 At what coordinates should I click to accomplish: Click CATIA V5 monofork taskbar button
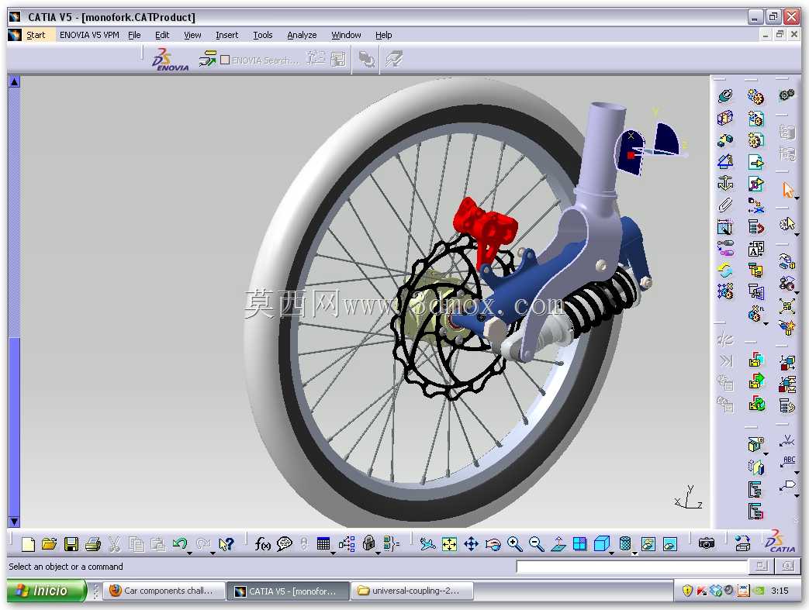(288, 591)
